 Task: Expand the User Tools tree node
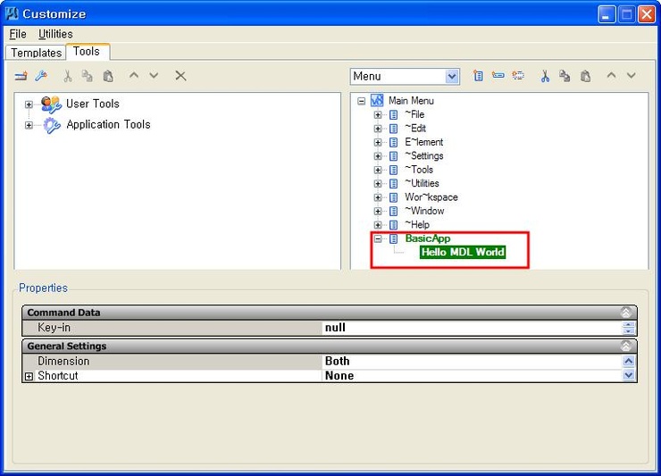29,104
